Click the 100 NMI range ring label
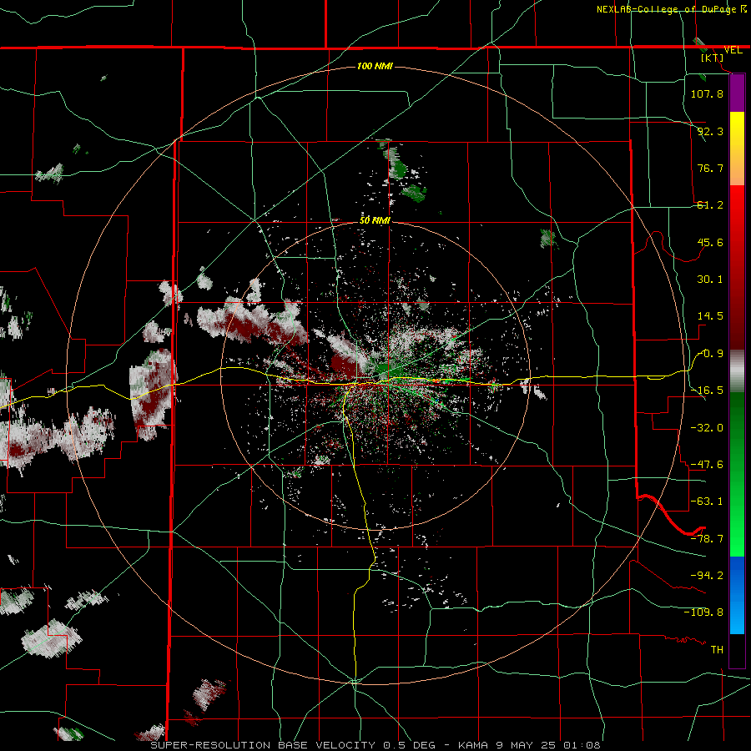Image resolution: width=751 pixels, height=751 pixels. 375,66
